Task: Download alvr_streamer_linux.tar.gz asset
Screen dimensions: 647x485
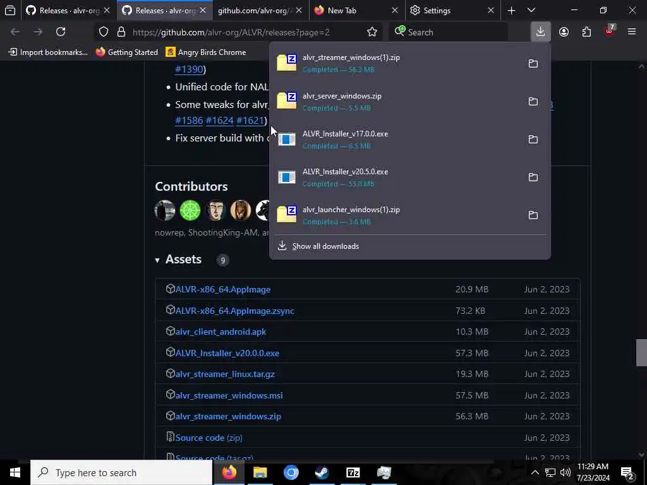Action: (225, 374)
